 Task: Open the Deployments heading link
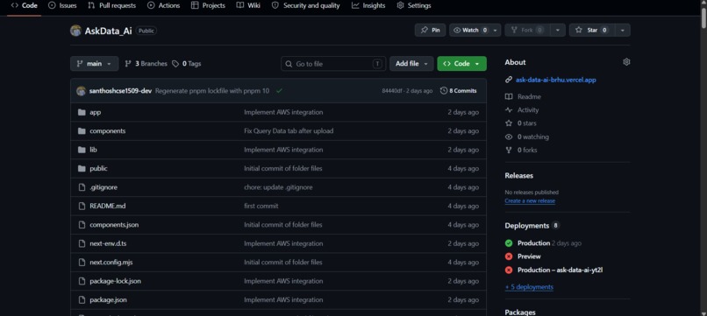[526, 226]
